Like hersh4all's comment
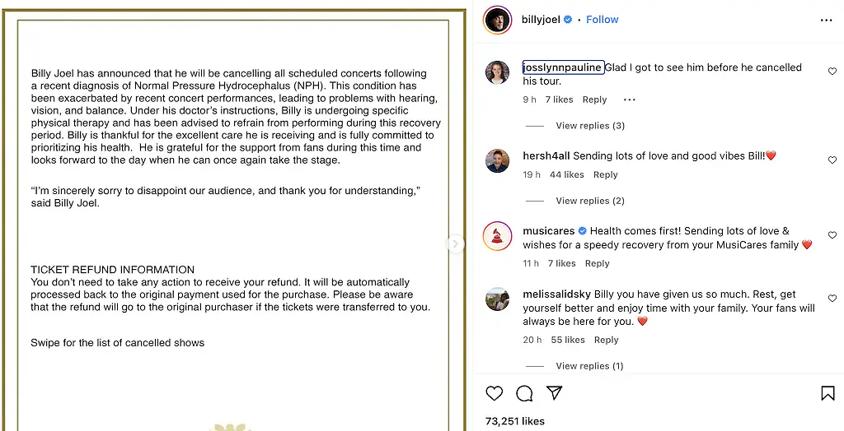844x431 pixels. click(832, 160)
